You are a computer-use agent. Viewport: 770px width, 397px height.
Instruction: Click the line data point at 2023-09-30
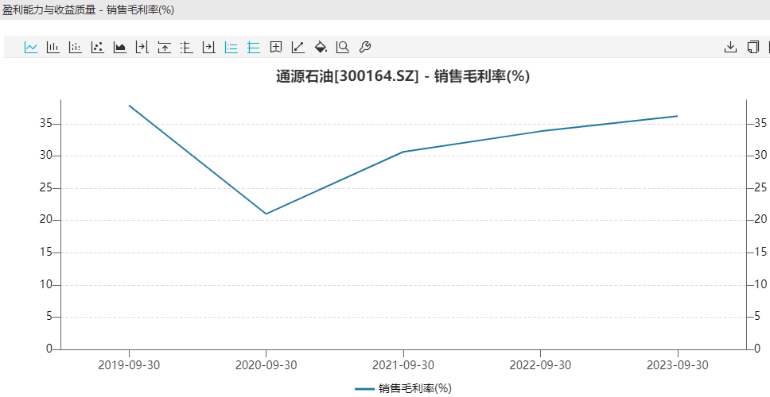tap(678, 116)
